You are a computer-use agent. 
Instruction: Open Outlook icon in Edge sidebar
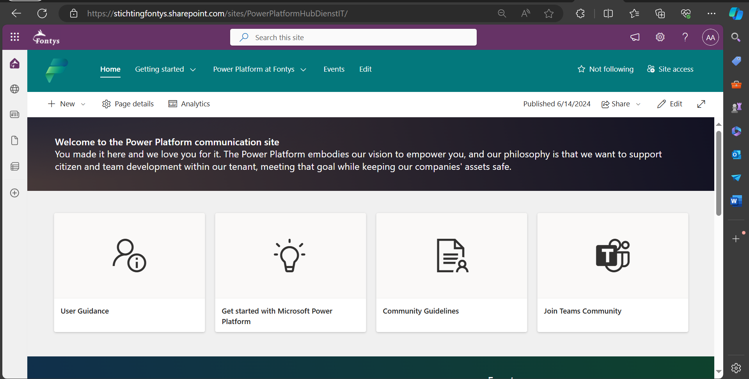pos(736,154)
